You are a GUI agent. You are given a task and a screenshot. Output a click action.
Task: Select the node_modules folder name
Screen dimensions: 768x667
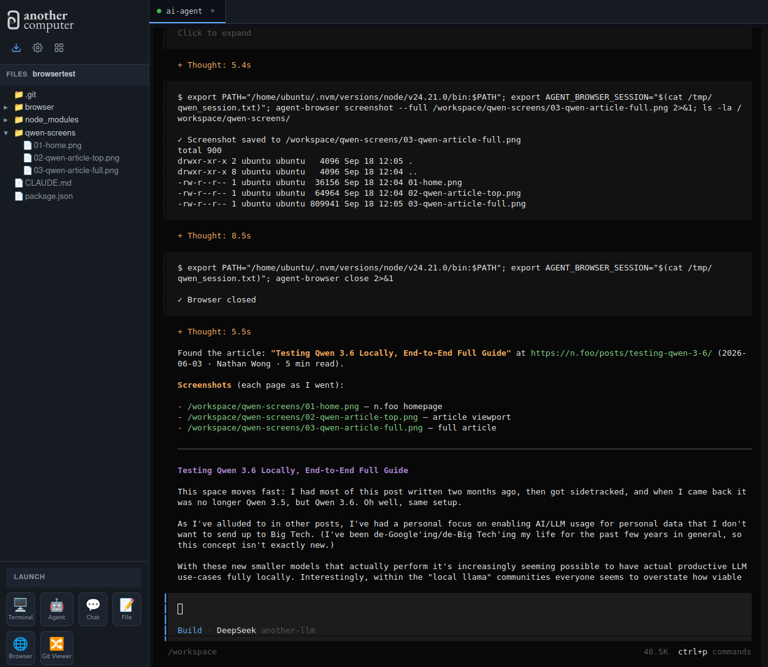(51, 120)
